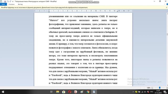Open the Customize Quick Access Toolbar dropdown
The height and width of the screenshot is (94, 168).
click(13, 2)
